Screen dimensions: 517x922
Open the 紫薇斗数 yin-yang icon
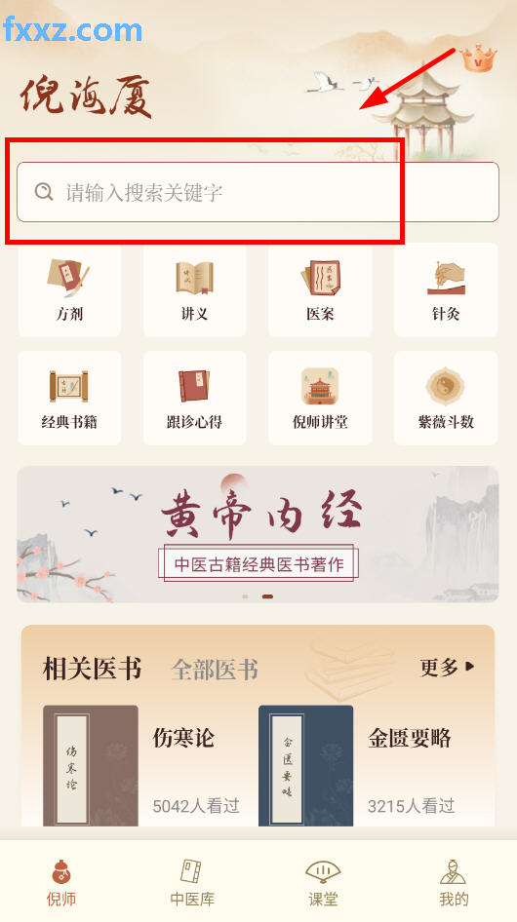coord(445,386)
